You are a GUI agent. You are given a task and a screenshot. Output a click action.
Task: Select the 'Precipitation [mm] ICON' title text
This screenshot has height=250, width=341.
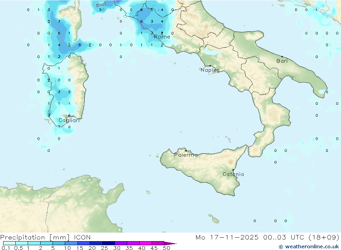pos(45,237)
